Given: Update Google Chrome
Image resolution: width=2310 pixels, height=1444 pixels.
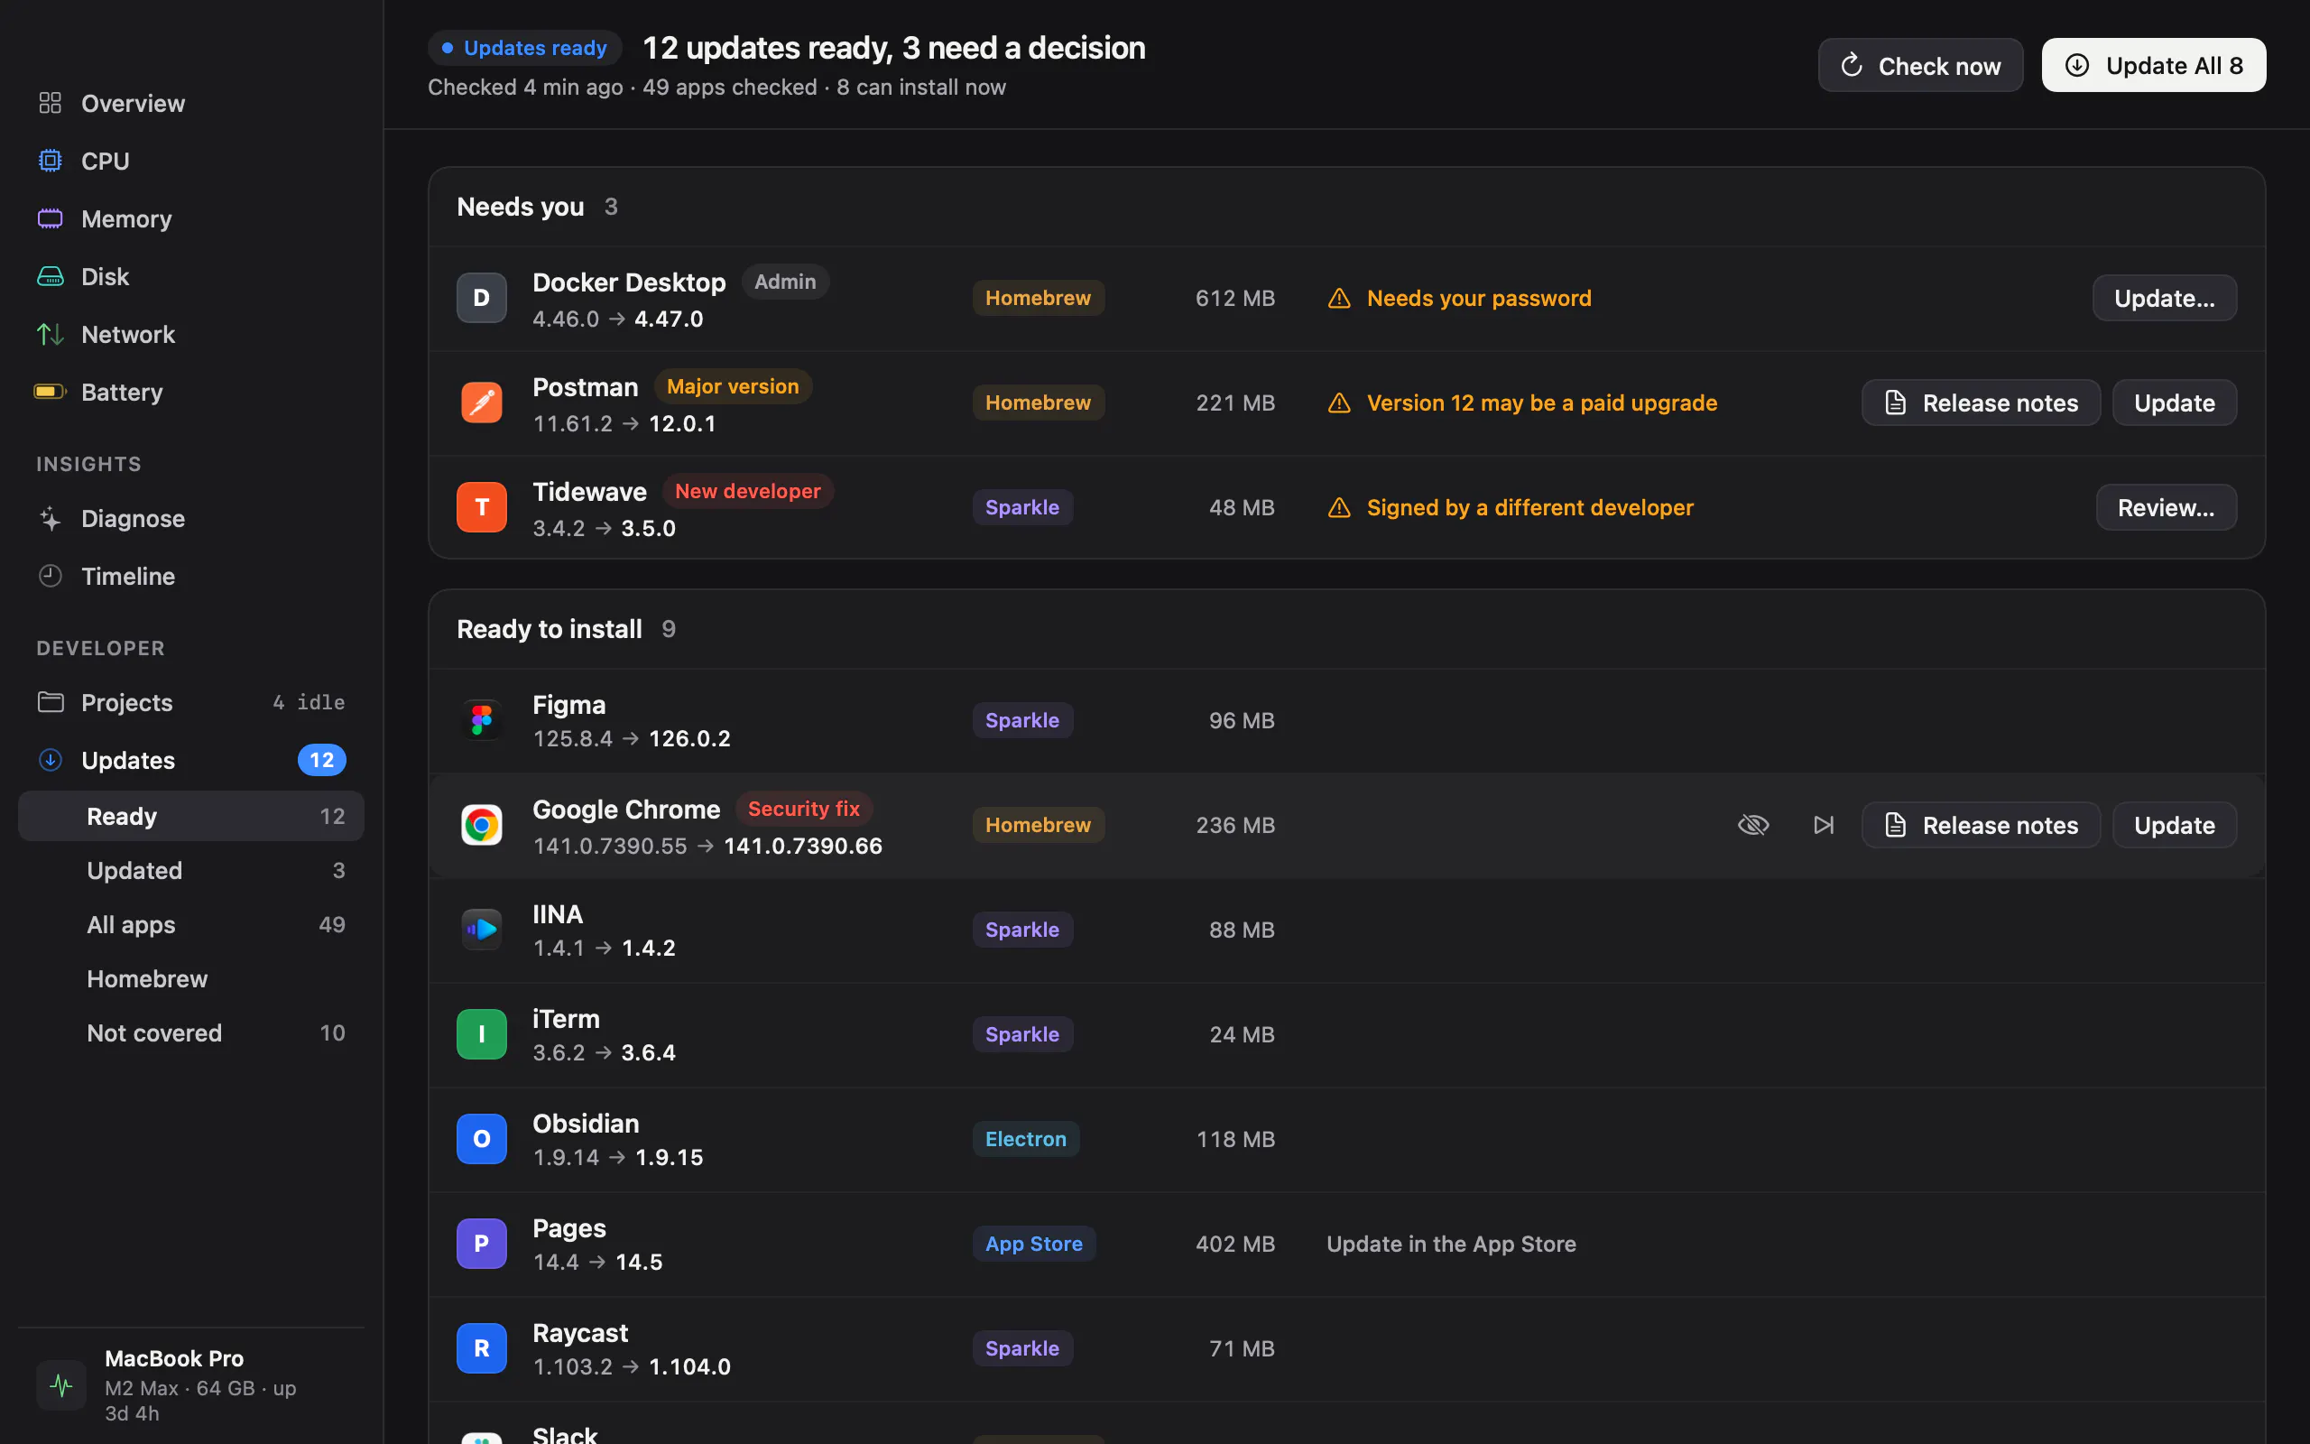Looking at the screenshot, I should 2175,825.
